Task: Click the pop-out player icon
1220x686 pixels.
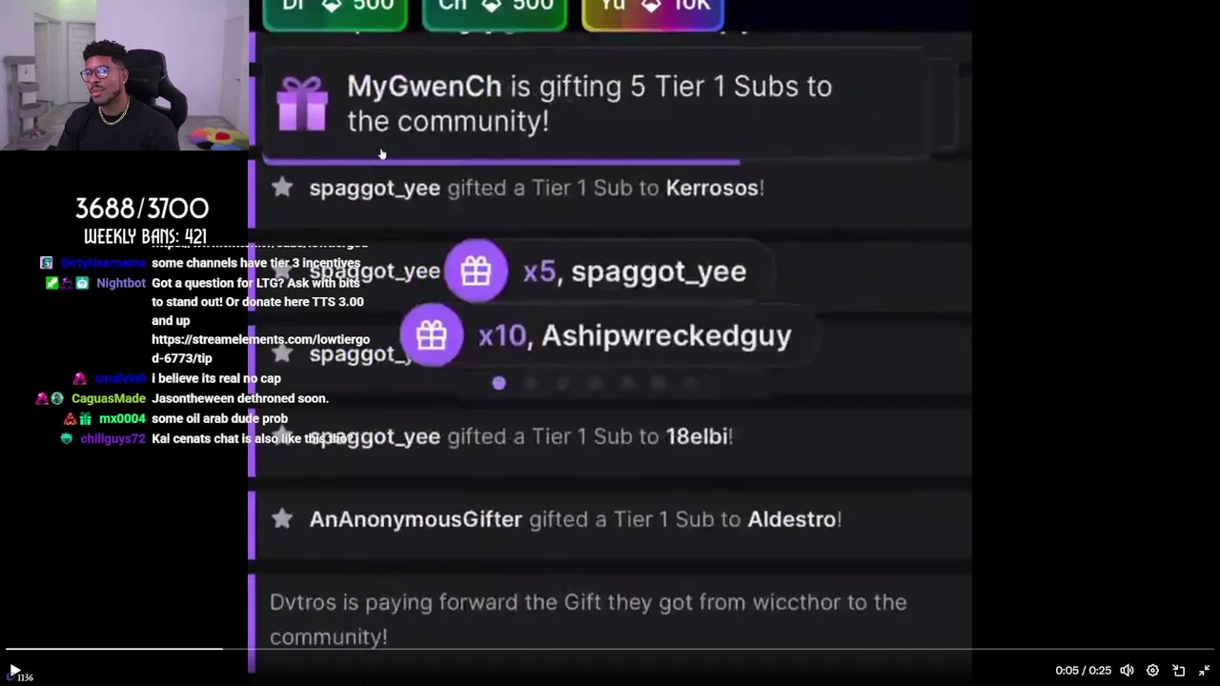Action: (x=1179, y=671)
